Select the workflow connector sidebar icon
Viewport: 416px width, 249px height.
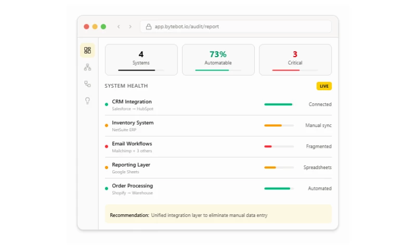click(x=87, y=84)
